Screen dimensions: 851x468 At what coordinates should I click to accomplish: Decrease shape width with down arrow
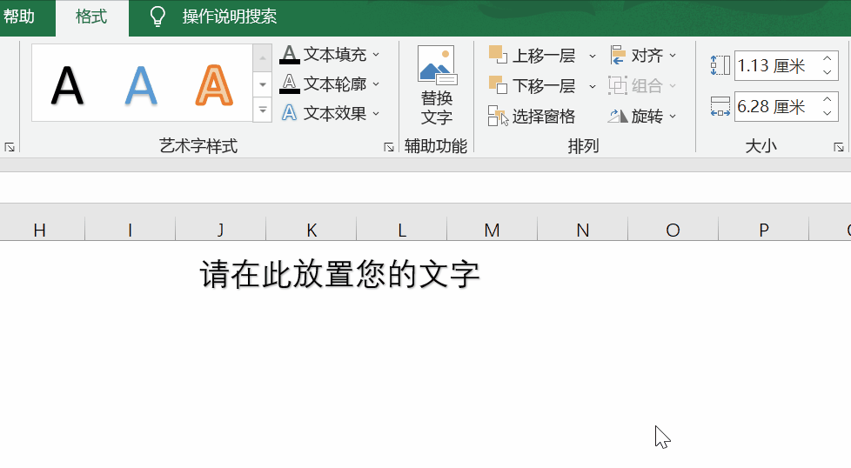click(828, 113)
